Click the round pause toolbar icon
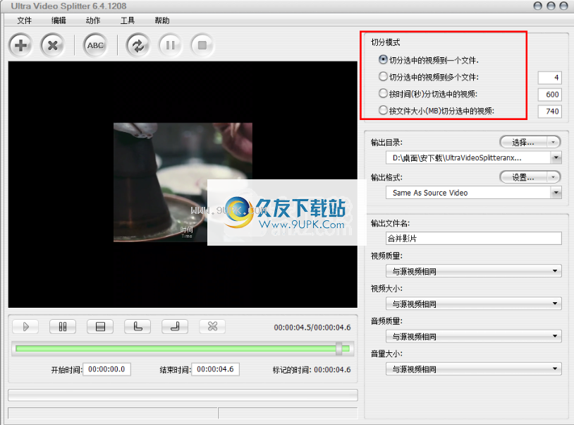The image size is (574, 425). pos(170,45)
